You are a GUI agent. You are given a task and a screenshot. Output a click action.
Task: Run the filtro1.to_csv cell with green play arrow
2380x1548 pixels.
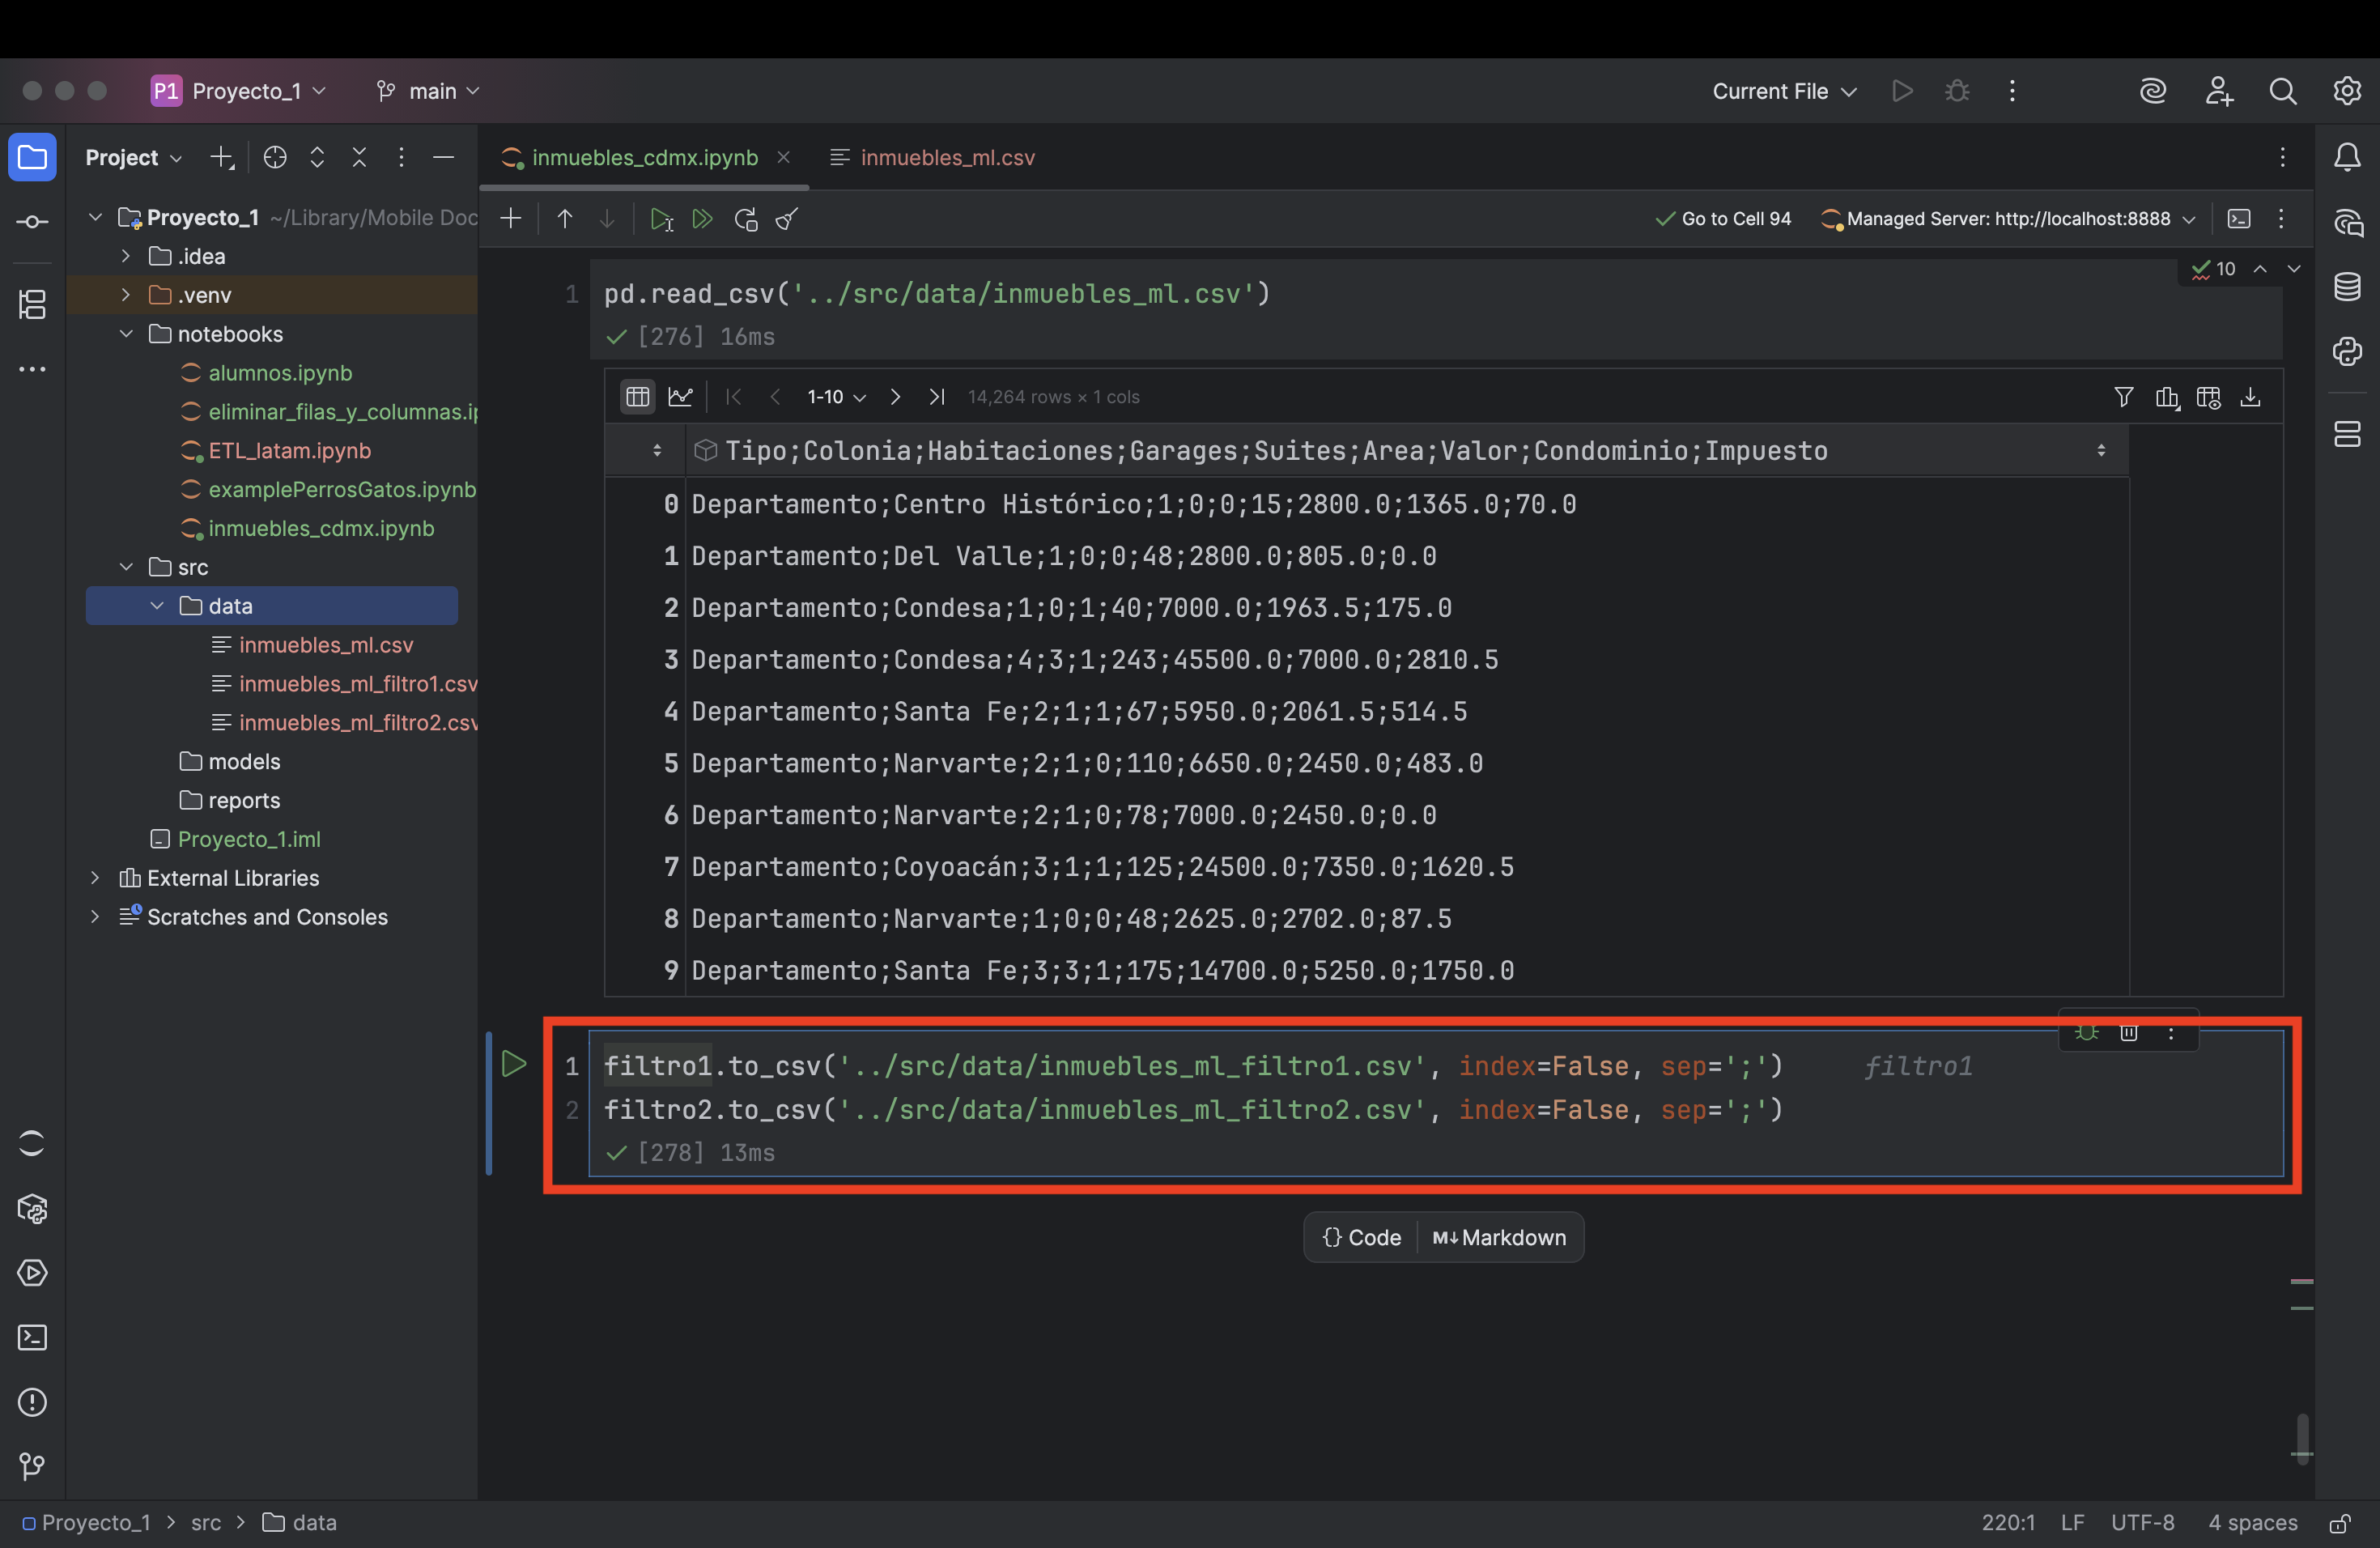point(514,1064)
